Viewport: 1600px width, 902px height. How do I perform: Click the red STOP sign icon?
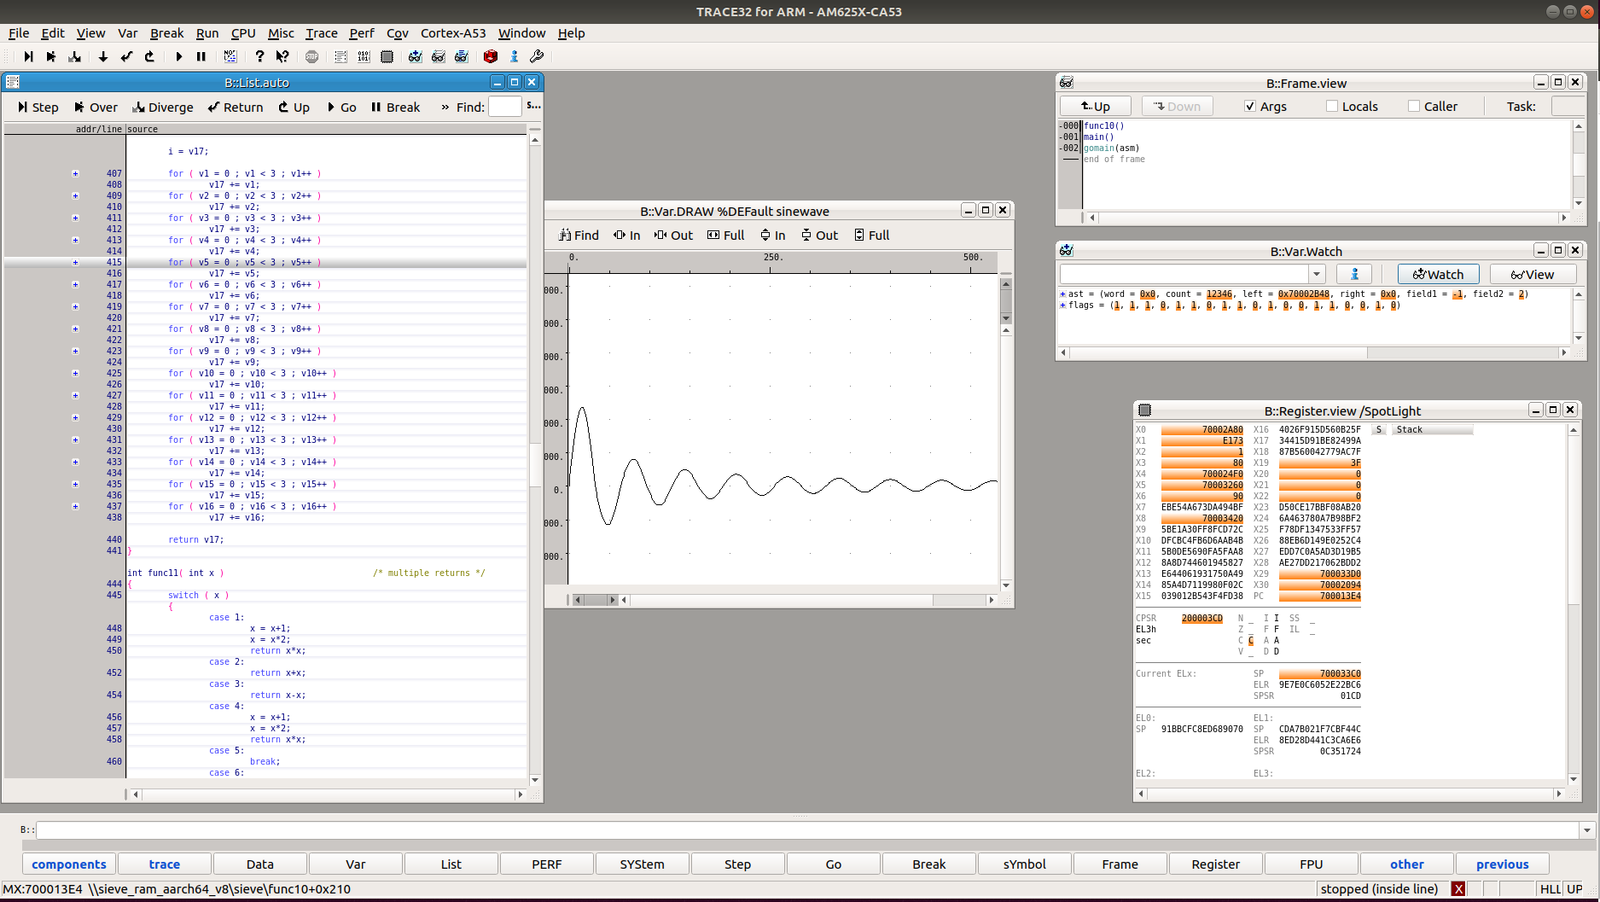point(312,56)
